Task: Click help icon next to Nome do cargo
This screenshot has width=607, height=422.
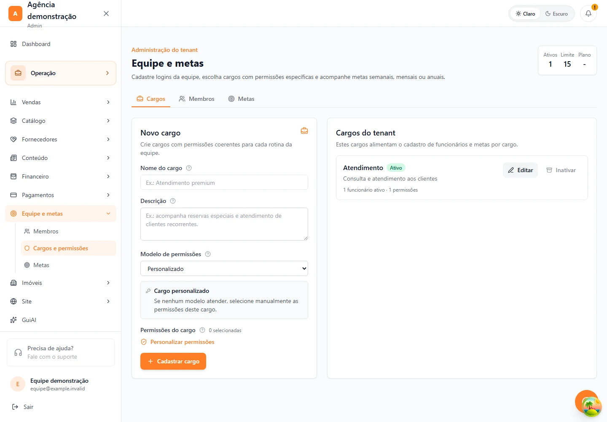Action: click(x=189, y=168)
